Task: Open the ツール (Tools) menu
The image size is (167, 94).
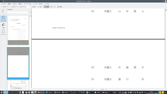Action: coord(35,4)
